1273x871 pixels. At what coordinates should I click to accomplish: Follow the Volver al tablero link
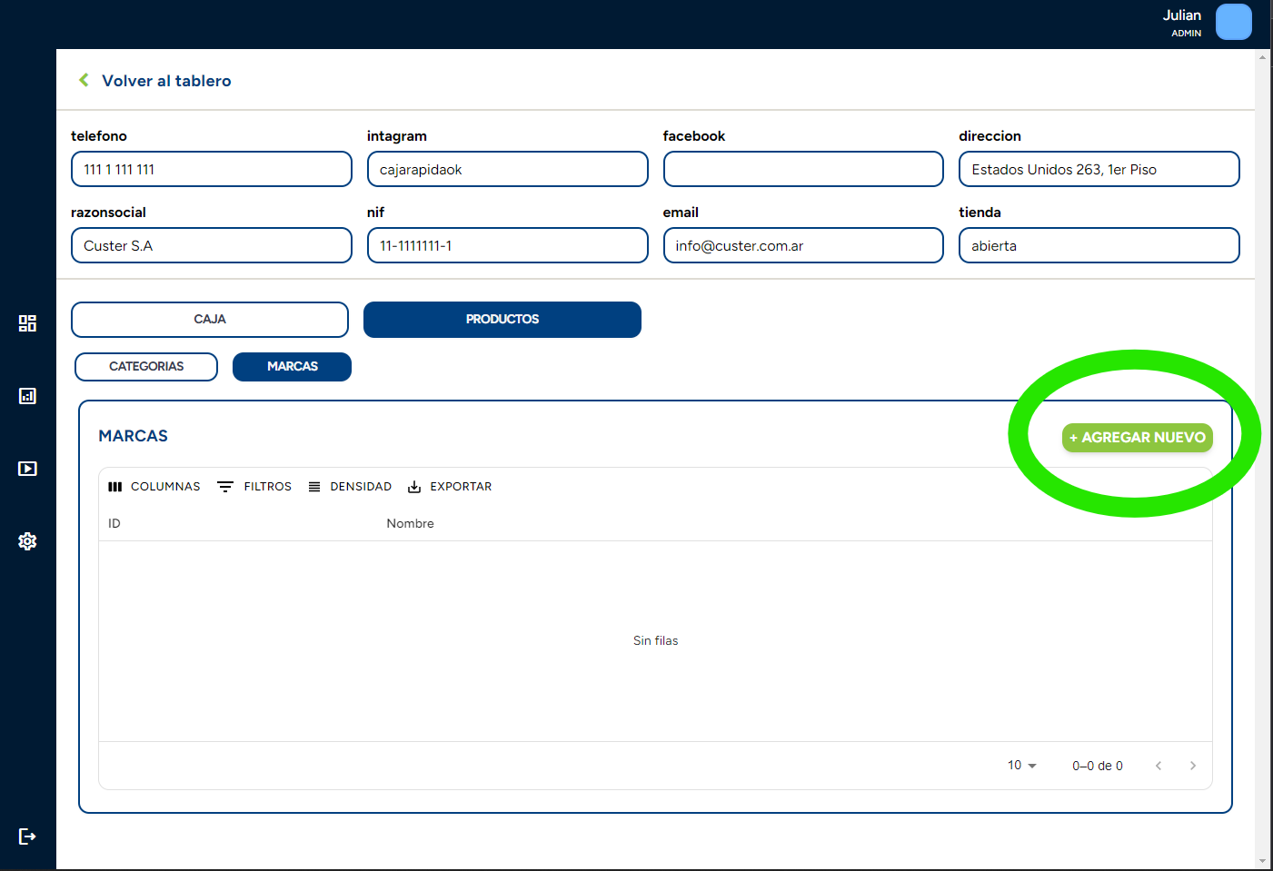[168, 80]
